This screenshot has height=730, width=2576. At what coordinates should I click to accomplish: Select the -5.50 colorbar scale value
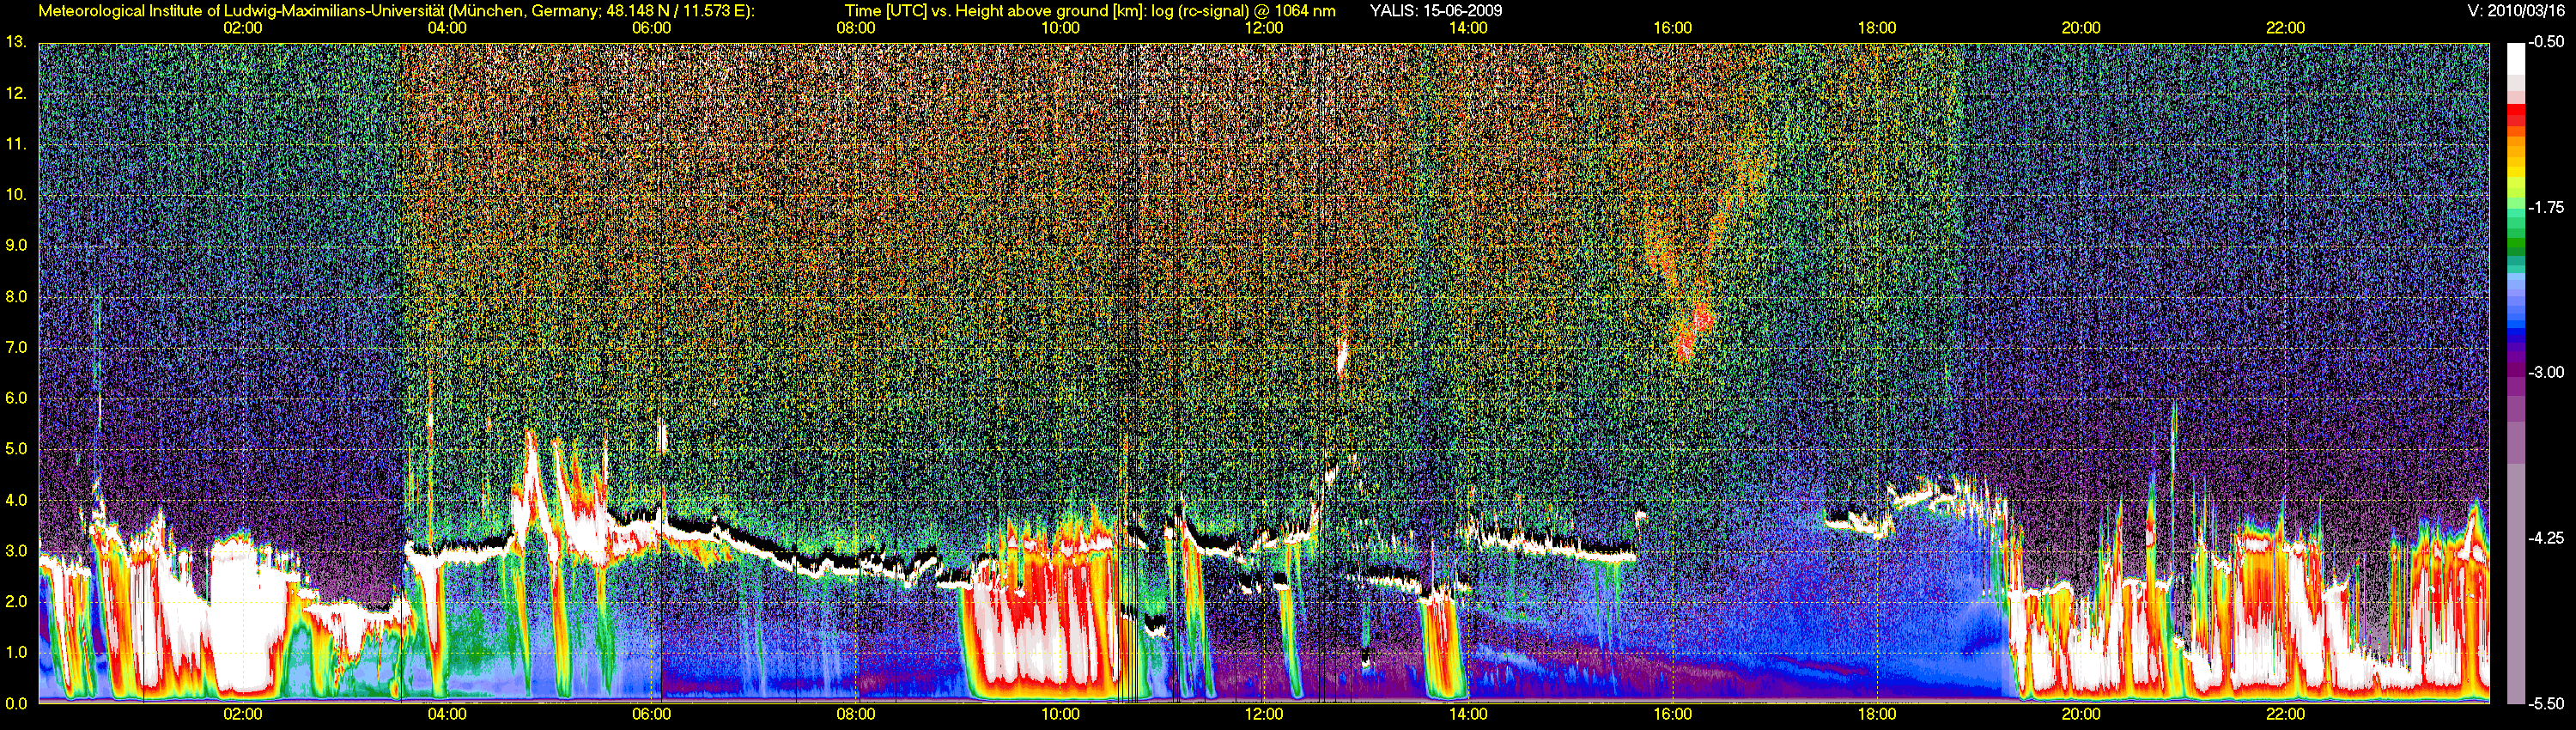click(2546, 703)
